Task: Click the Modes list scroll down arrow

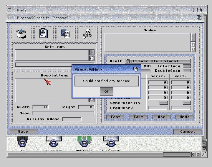Action: click(193, 49)
